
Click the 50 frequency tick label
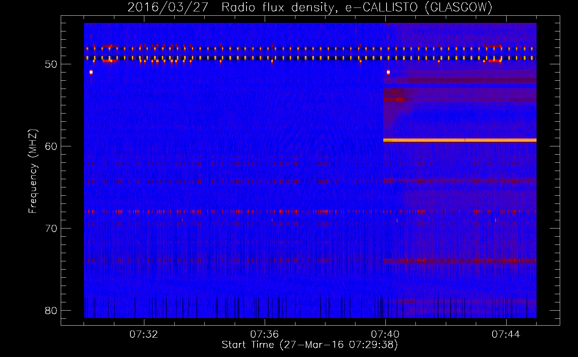pyautogui.click(x=51, y=64)
